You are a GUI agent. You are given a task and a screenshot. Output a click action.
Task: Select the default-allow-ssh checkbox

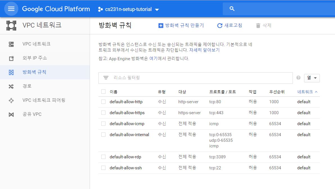point(103,168)
